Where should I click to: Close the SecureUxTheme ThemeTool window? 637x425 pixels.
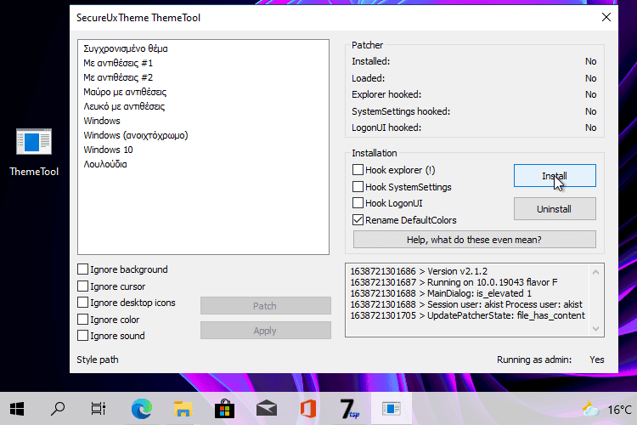pyautogui.click(x=606, y=17)
